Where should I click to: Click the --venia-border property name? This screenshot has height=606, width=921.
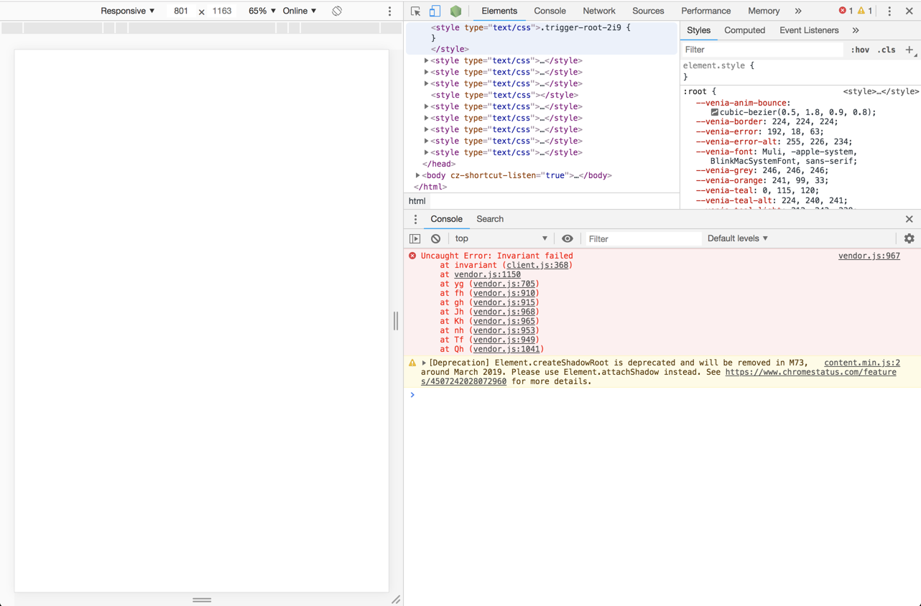pyautogui.click(x=728, y=122)
